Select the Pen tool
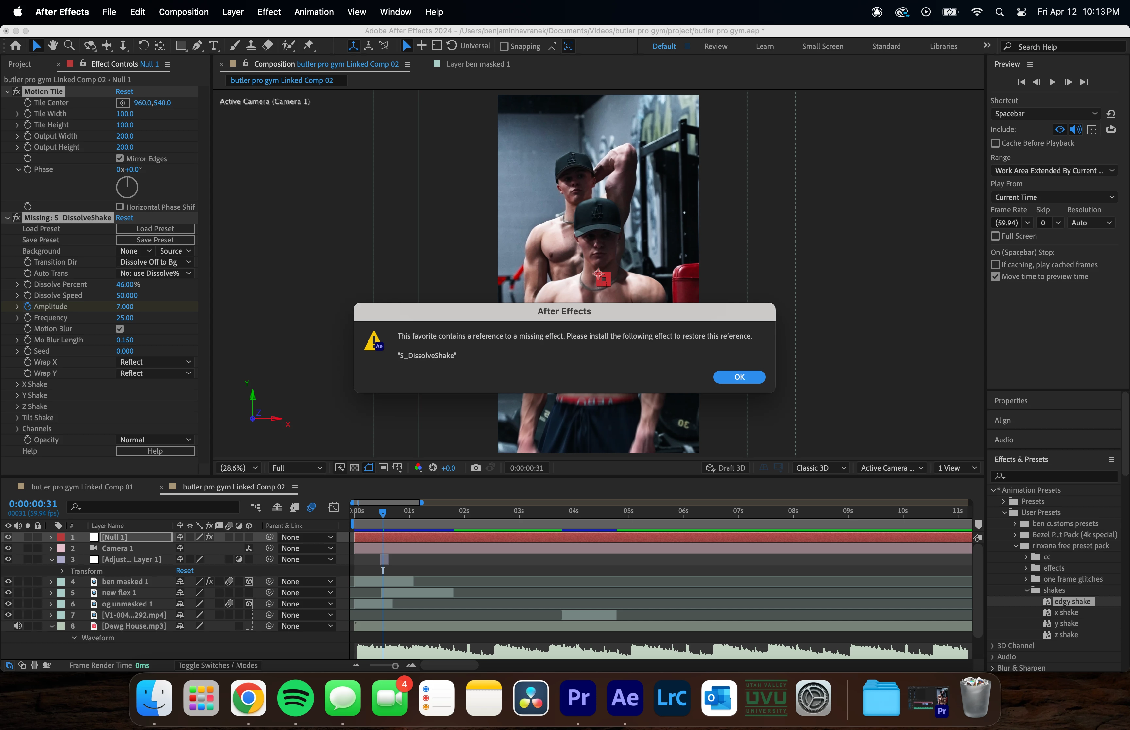Image resolution: width=1130 pixels, height=730 pixels. 198,45
